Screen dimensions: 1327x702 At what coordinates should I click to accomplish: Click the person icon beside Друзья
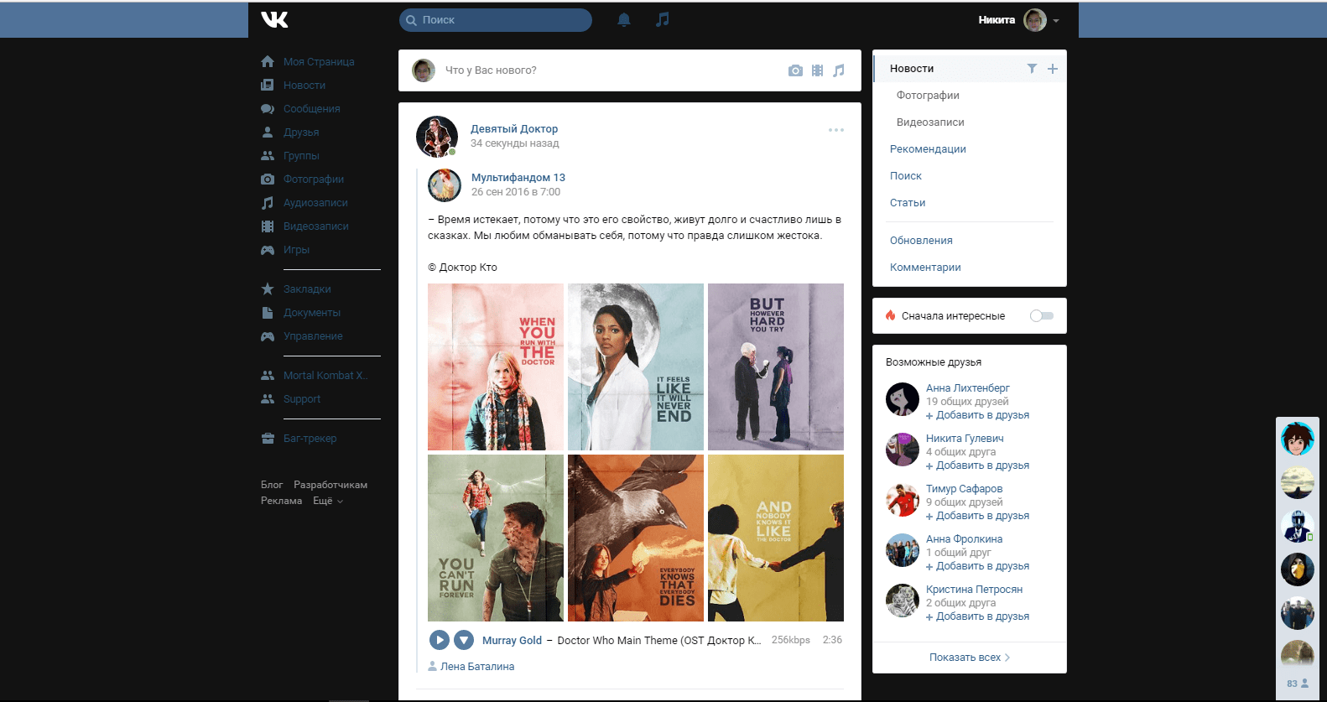pyautogui.click(x=268, y=132)
